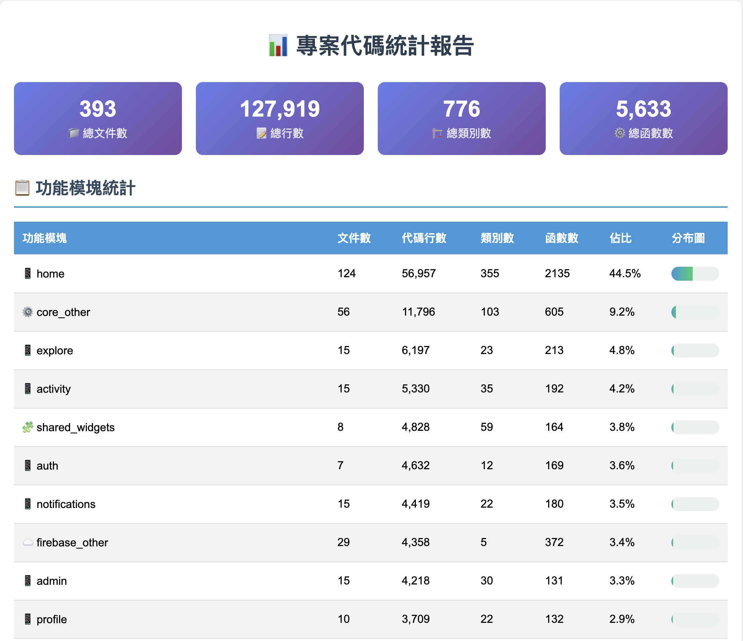Select the notifications module row
The height and width of the screenshot is (641, 743).
pyautogui.click(x=66, y=504)
